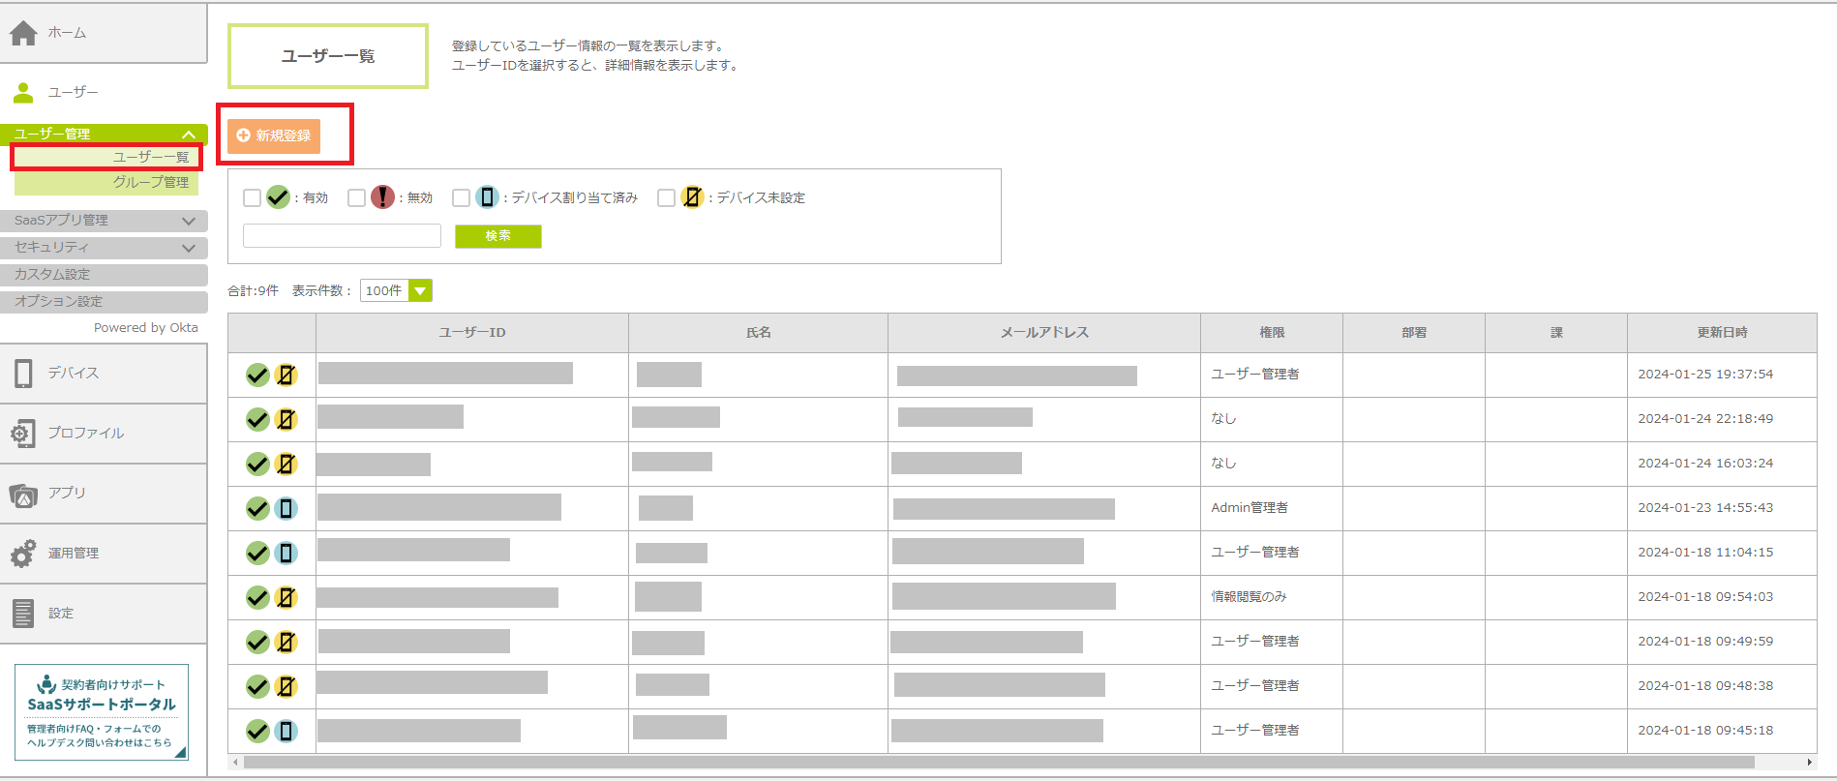This screenshot has width=1837, height=781.
Task: Open the Settings list icon in sidebar
Action: 23,614
